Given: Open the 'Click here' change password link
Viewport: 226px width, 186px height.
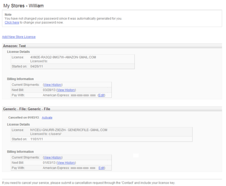Looking at the screenshot, I should tap(12, 23).
